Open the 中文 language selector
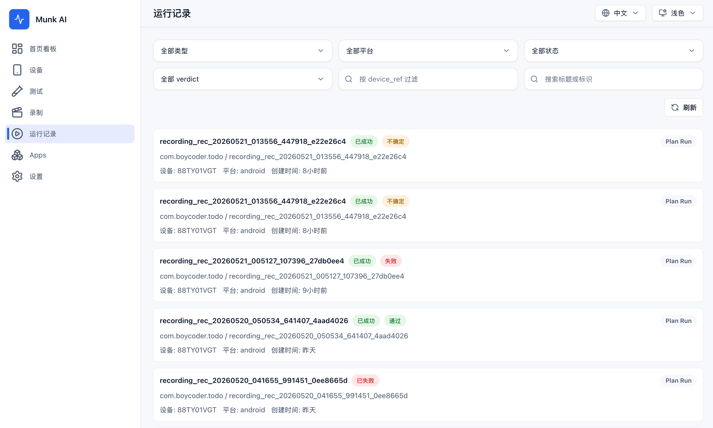 coord(620,13)
